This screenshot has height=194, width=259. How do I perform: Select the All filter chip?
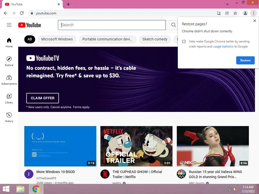(x=30, y=39)
